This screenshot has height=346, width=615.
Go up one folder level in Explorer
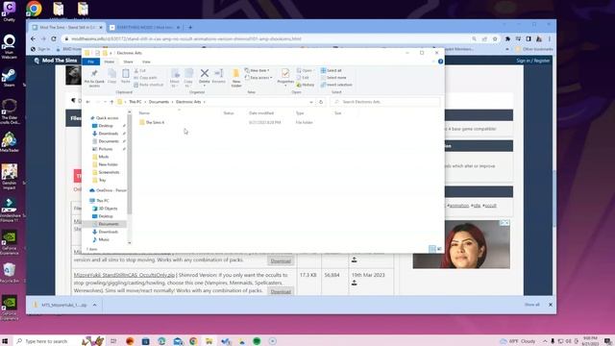click(x=111, y=102)
